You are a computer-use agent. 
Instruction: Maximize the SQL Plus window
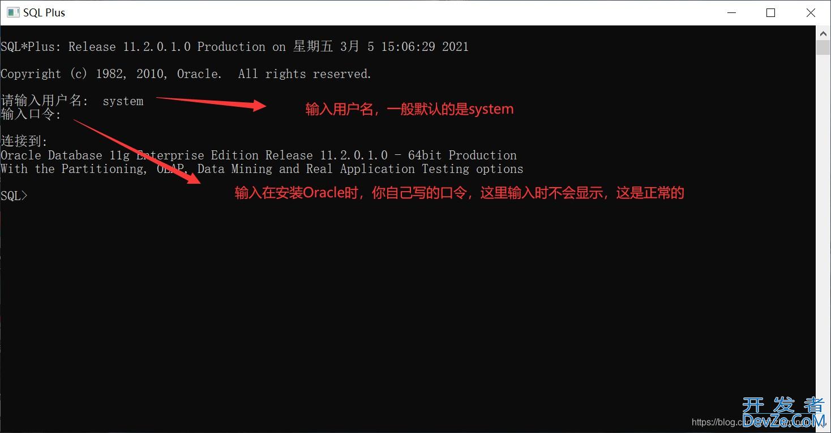pyautogui.click(x=770, y=12)
